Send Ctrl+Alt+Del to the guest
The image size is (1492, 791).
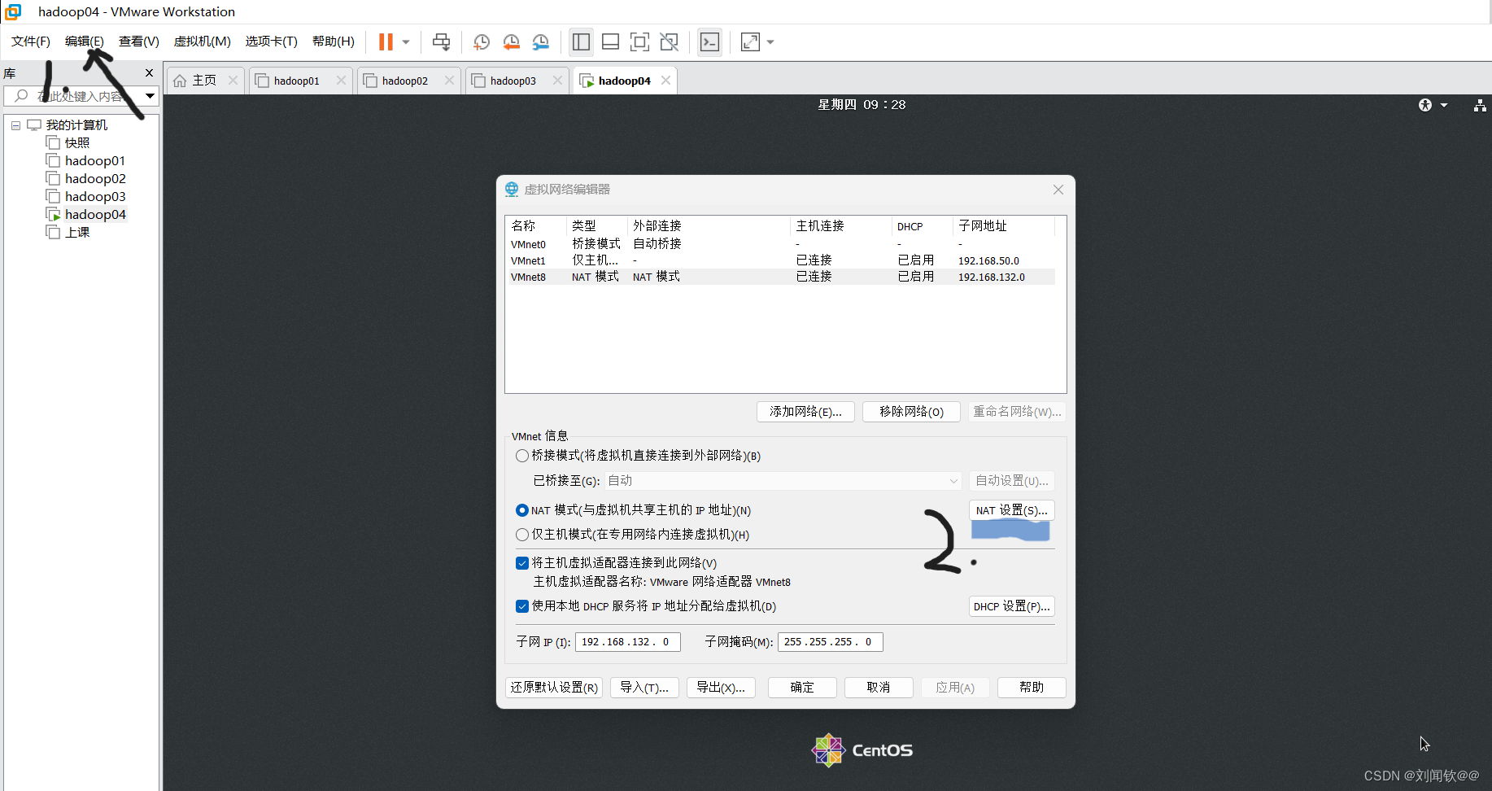tap(441, 42)
